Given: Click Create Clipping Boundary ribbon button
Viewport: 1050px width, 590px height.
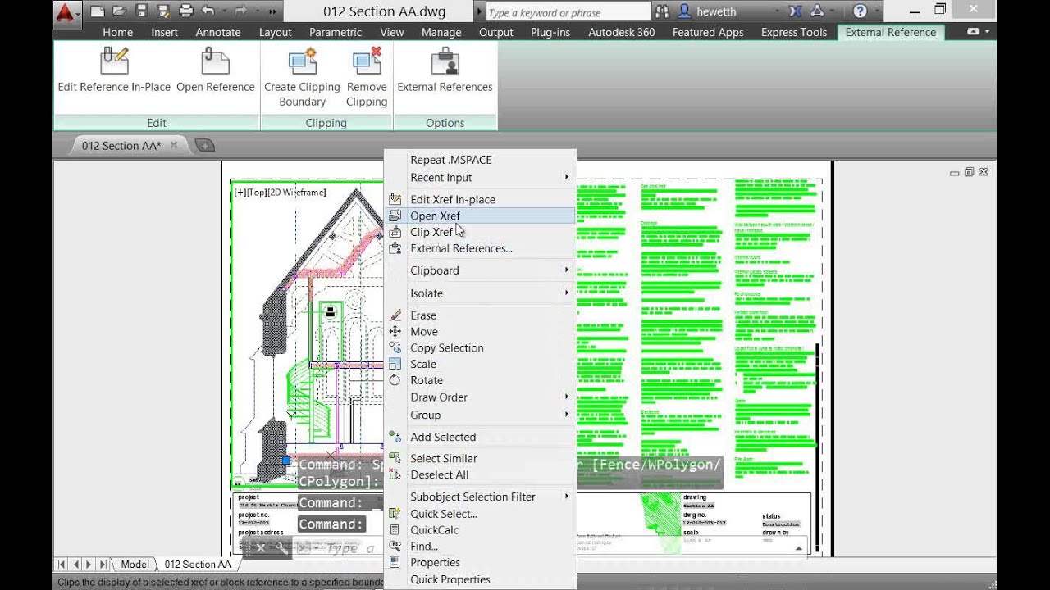Looking at the screenshot, I should click(302, 78).
